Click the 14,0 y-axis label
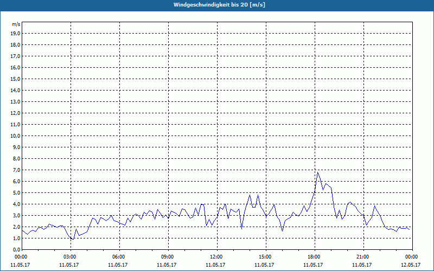The image size is (434, 271). coord(15,90)
